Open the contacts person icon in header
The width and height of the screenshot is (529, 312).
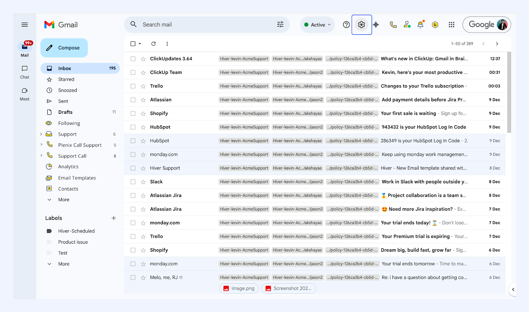click(x=407, y=25)
